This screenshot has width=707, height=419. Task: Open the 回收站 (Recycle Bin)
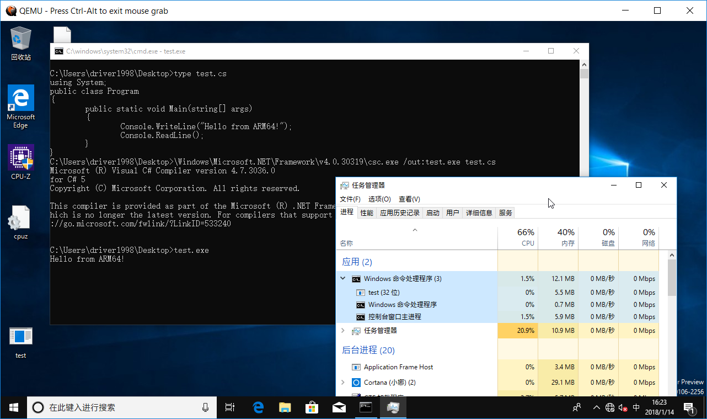20,38
